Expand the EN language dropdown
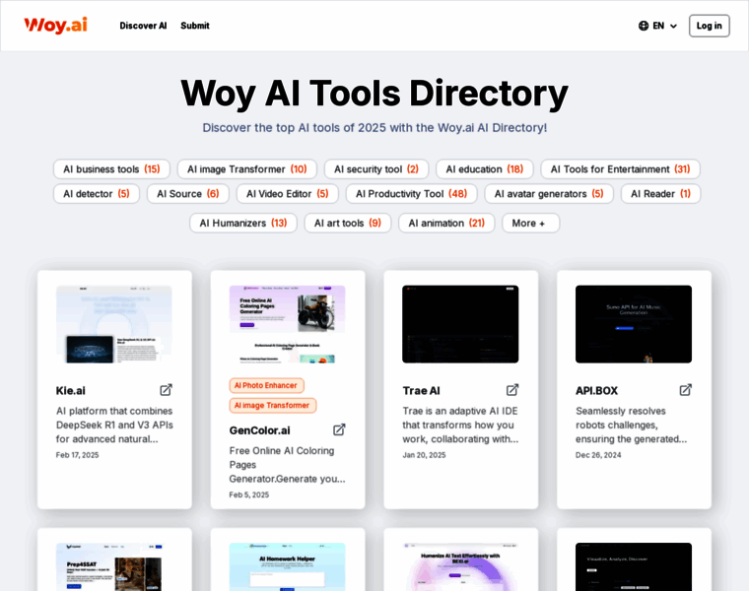749x591 pixels. click(657, 26)
